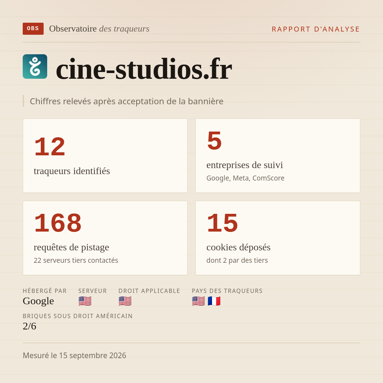The height and width of the screenshot is (383, 383).
Task: Click the '12' traqueurs count
Action: (x=50, y=147)
